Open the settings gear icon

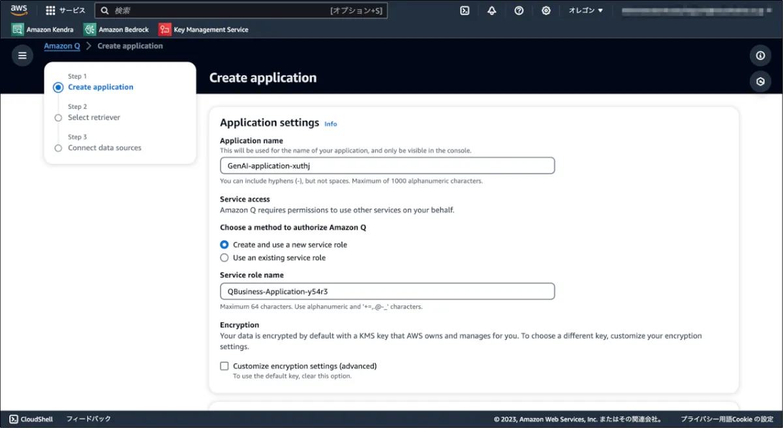coord(546,10)
